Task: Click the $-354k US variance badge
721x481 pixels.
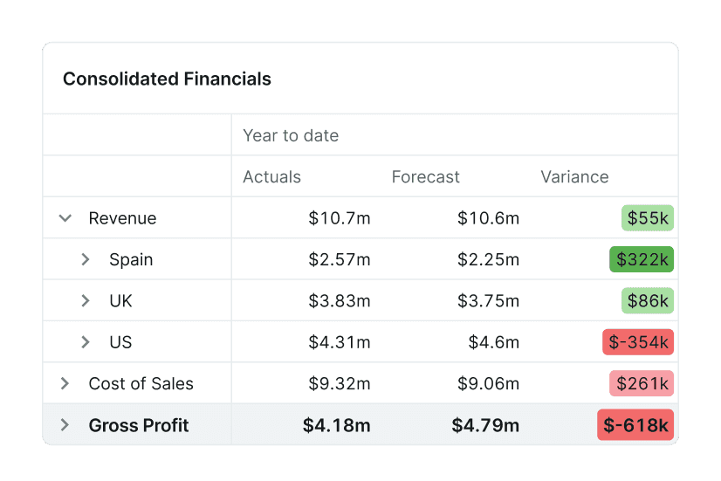Action: click(637, 342)
